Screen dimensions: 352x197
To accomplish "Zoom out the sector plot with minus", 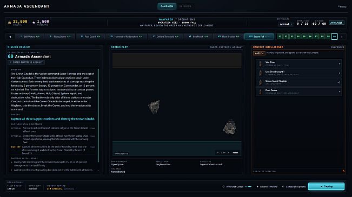I will coord(217,152).
